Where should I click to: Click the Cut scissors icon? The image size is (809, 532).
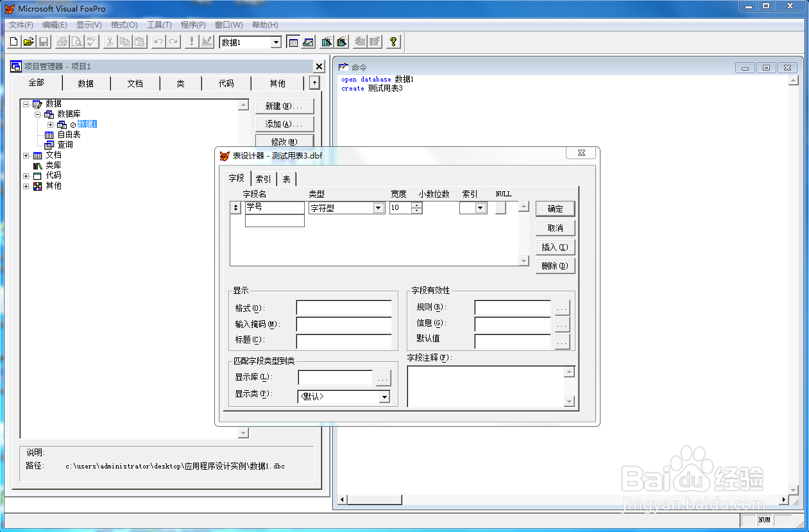click(x=110, y=42)
